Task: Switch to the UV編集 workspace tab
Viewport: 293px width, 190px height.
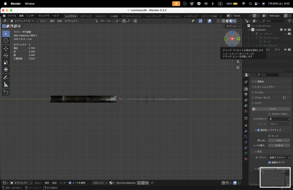Action: pos(114,16)
